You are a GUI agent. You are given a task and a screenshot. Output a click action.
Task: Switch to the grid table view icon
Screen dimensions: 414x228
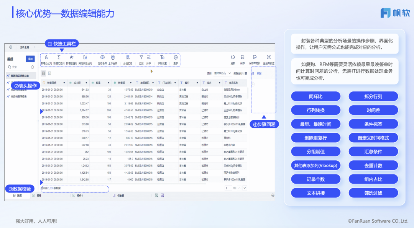point(44,73)
